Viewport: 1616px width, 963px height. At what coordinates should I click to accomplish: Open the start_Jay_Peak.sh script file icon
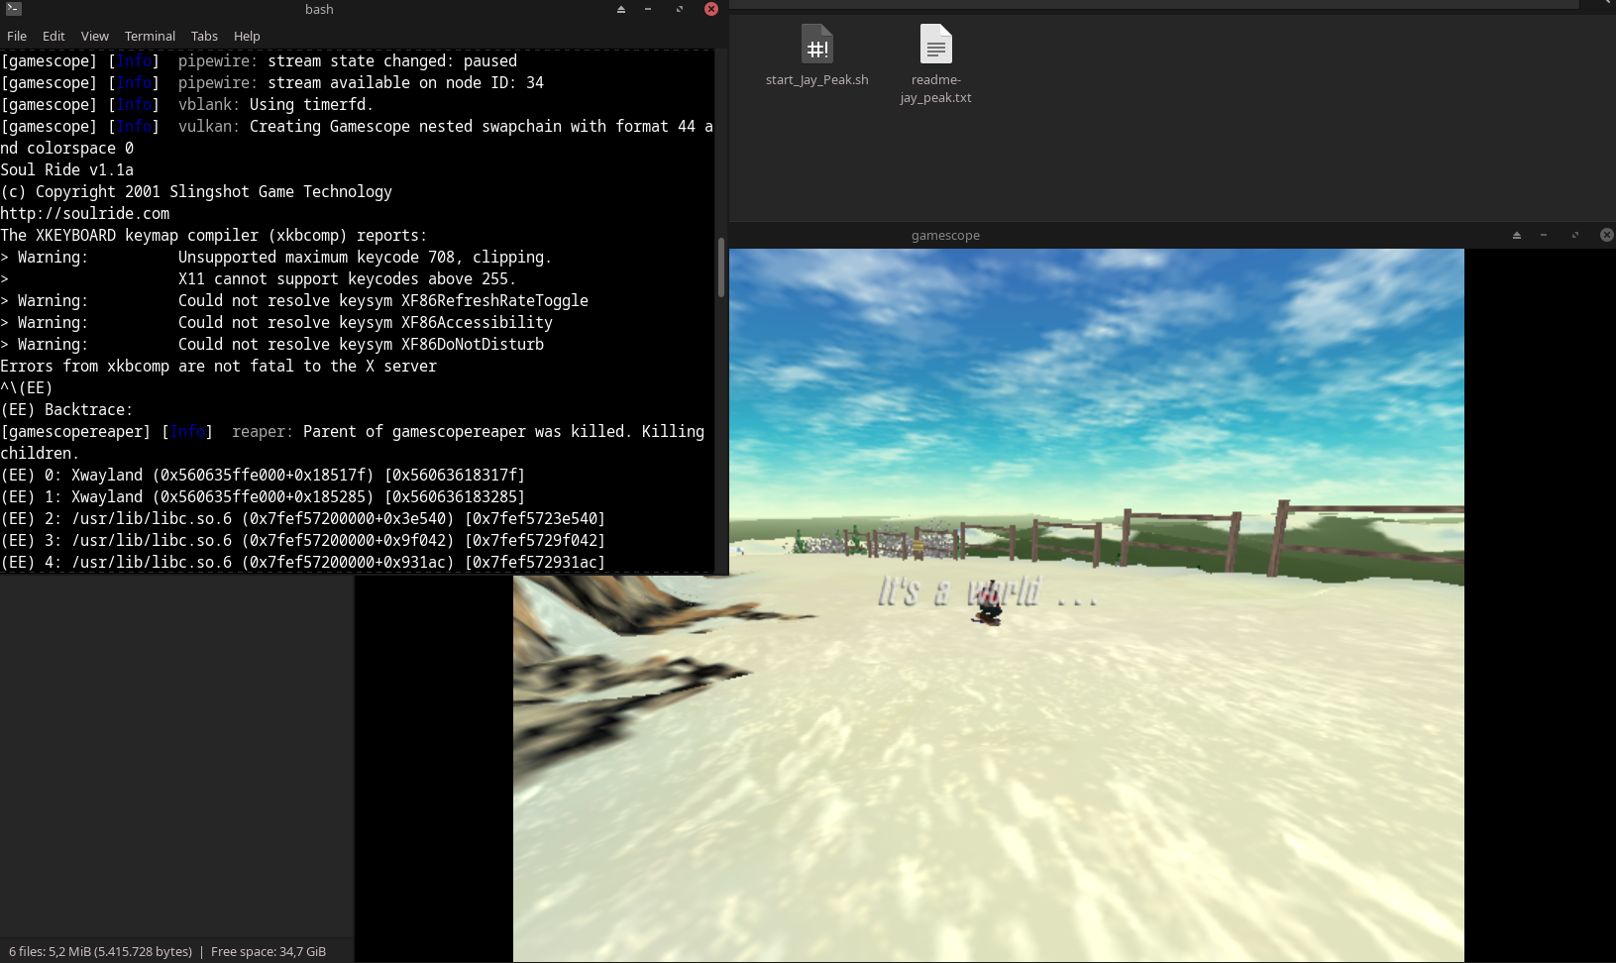click(817, 45)
